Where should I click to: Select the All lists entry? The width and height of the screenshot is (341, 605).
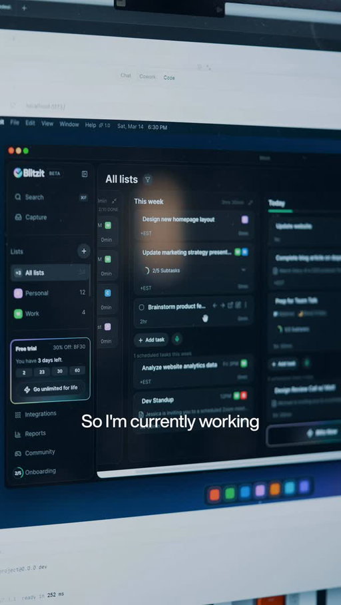tap(50, 272)
